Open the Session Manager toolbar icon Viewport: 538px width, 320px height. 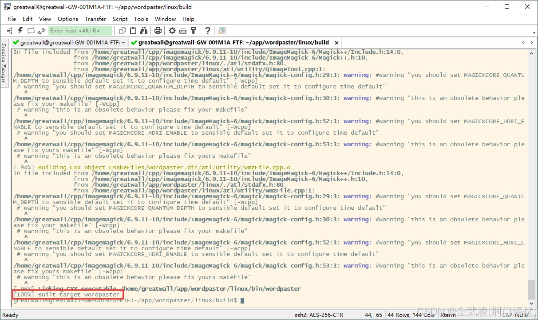[10, 31]
